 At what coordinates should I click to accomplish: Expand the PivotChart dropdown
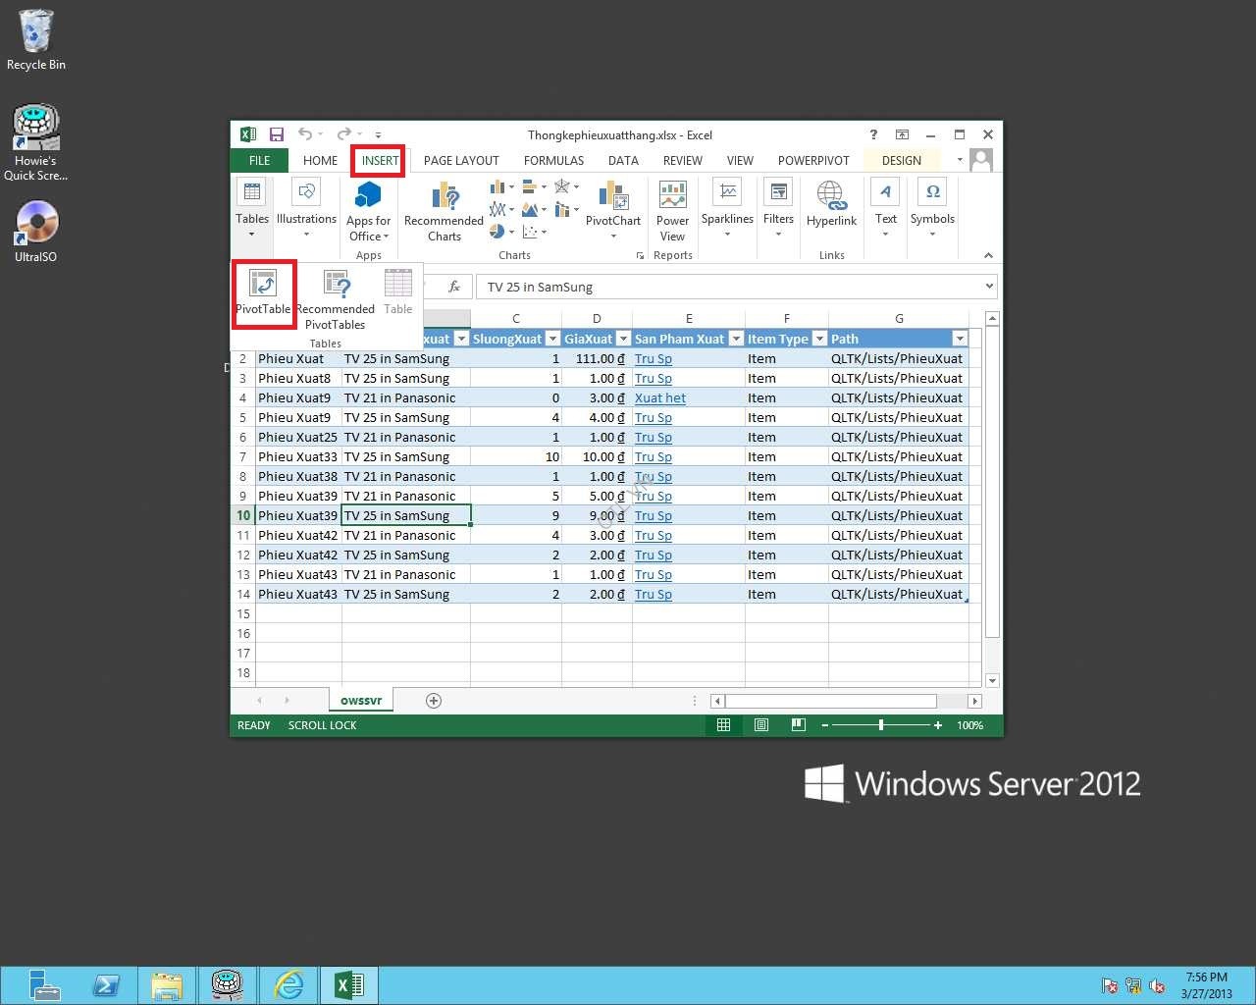(613, 236)
